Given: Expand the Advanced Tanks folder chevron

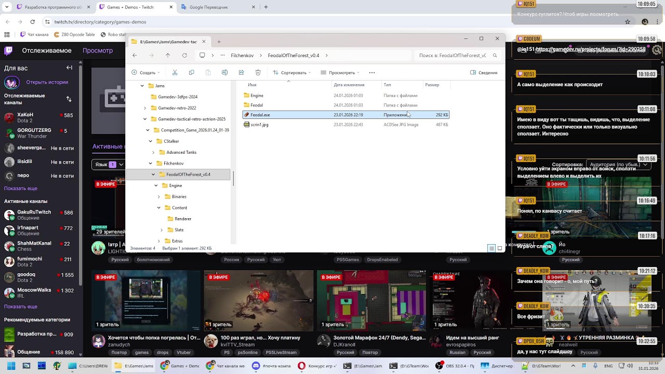Looking at the screenshot, I should [x=153, y=152].
